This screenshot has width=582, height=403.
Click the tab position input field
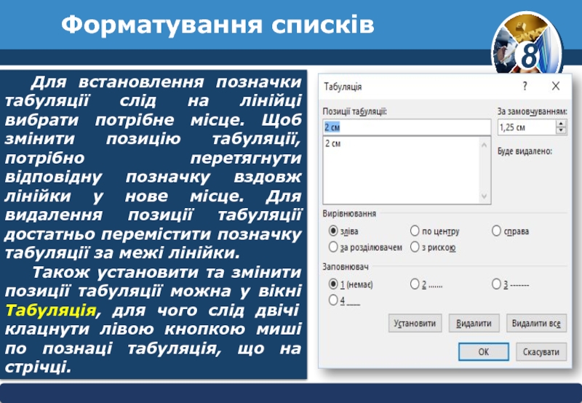click(x=407, y=127)
